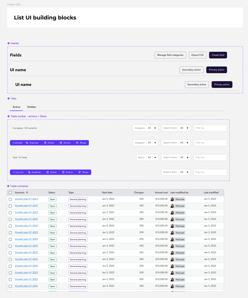Click Delete trash icon in 5 selected bar
Image resolution: width=248 pixels, height=298 pixels.
pos(45,143)
